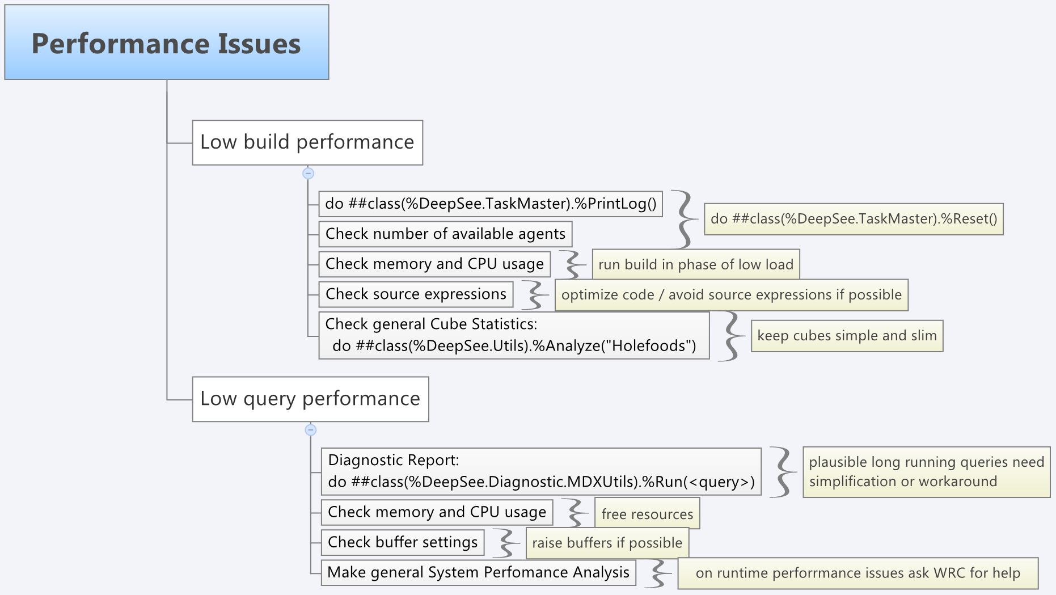This screenshot has width=1056, height=595.
Task: Select Check number of available agents node
Action: [445, 234]
